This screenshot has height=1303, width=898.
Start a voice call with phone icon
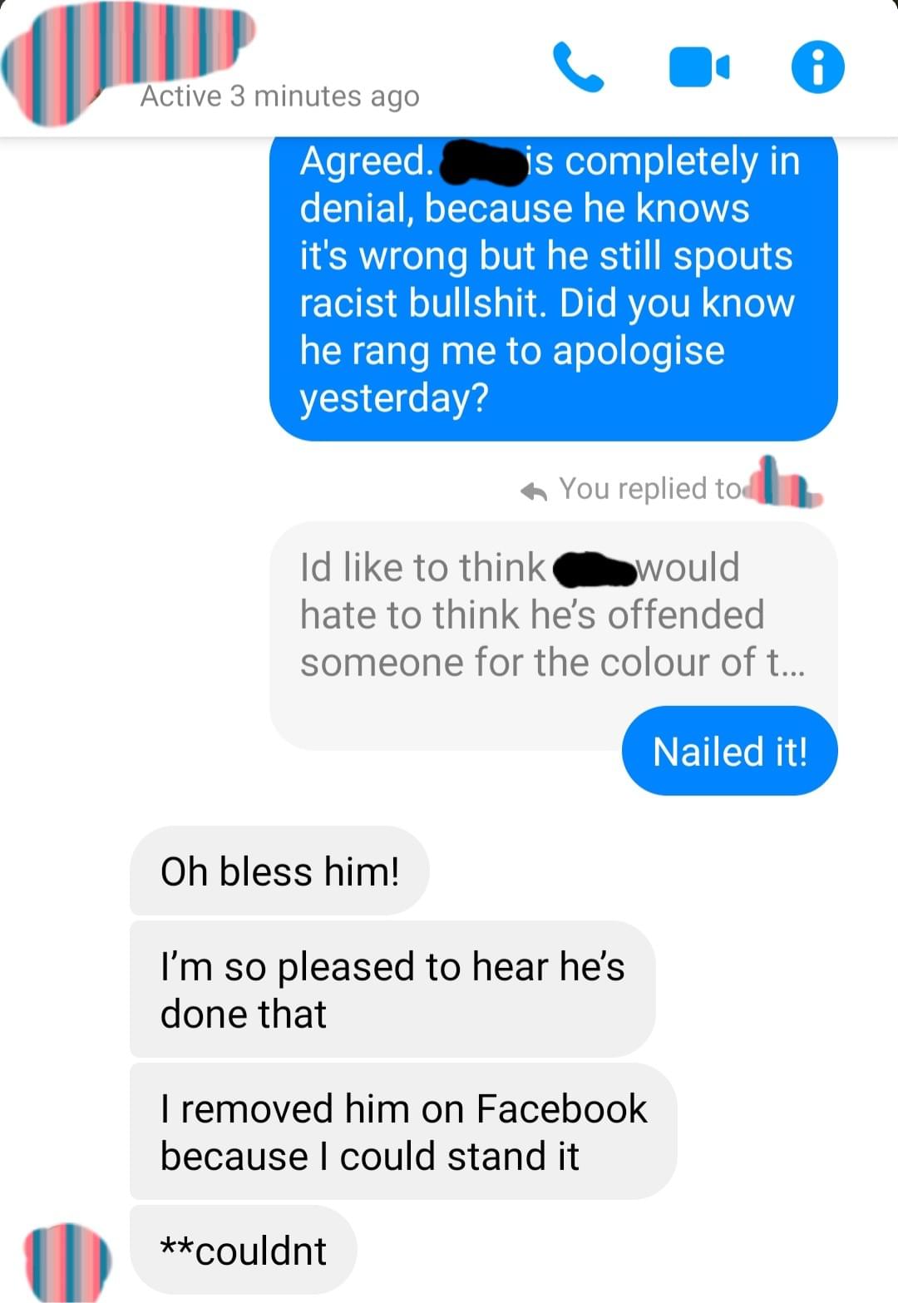578,67
